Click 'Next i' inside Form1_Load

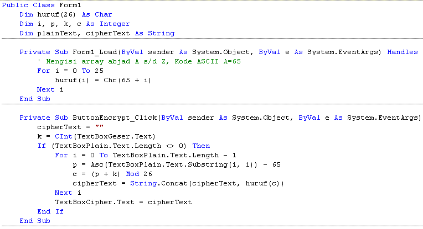50,89
